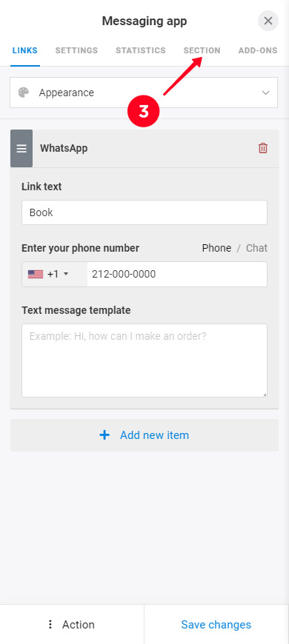This screenshot has width=289, height=644.
Task: Click the Appearance palette icon
Action: click(x=24, y=93)
